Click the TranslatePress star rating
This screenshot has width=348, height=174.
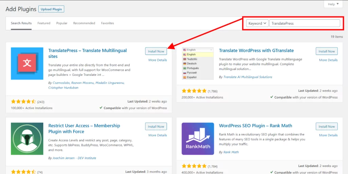tap(23, 102)
